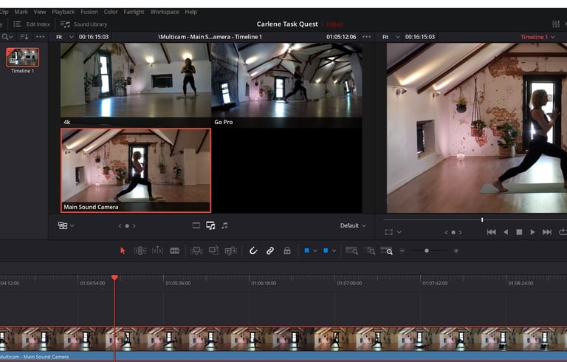
Task: Open the Default multicam dropdown
Action: coord(352,225)
